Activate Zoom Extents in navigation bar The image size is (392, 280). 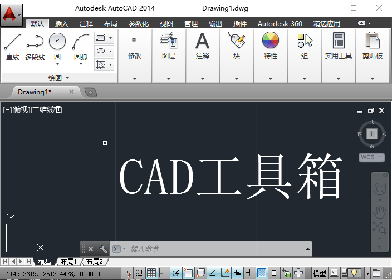pyautogui.click(x=380, y=228)
